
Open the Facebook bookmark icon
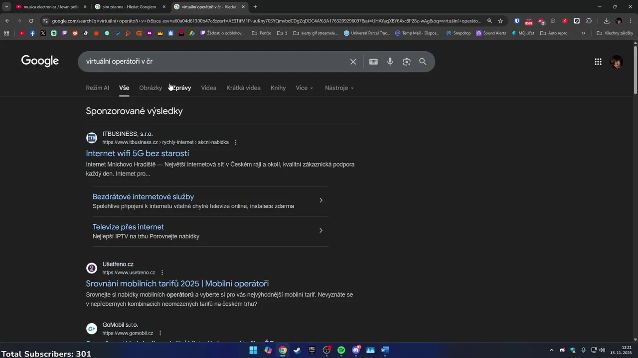[32, 33]
